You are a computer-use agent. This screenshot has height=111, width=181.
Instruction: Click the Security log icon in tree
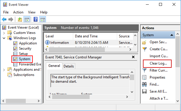click(15, 48)
